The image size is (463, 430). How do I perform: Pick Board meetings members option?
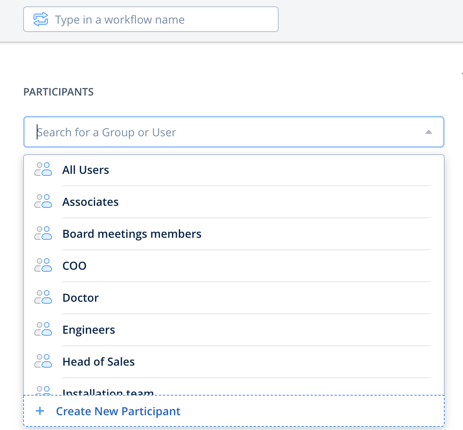click(x=132, y=234)
